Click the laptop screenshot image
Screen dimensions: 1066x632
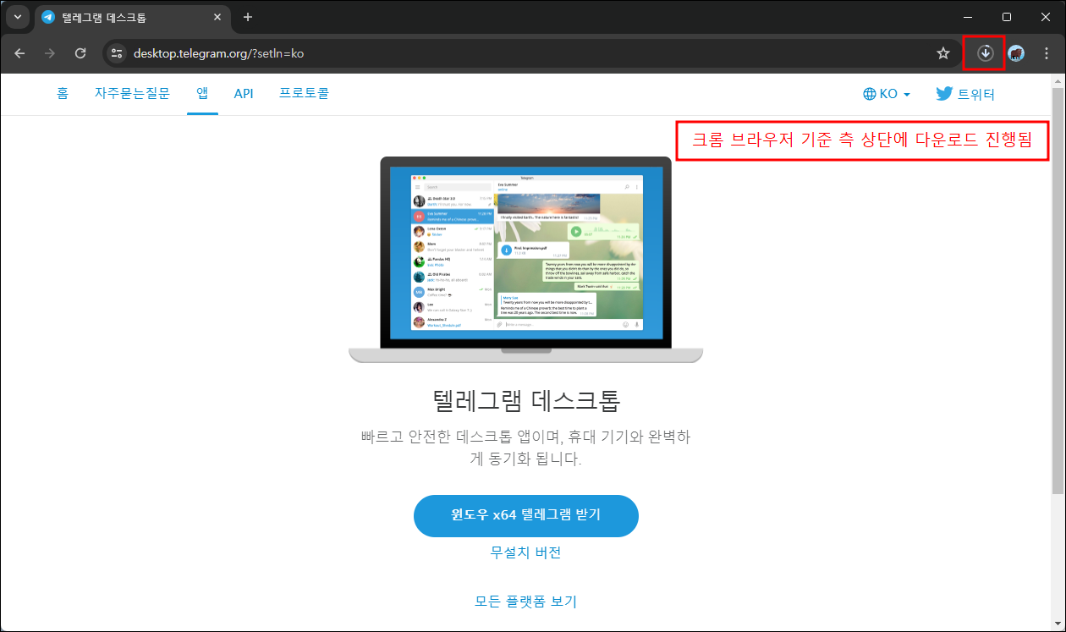click(x=526, y=260)
